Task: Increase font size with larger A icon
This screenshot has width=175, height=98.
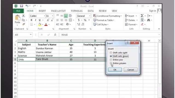Action: 48,20
